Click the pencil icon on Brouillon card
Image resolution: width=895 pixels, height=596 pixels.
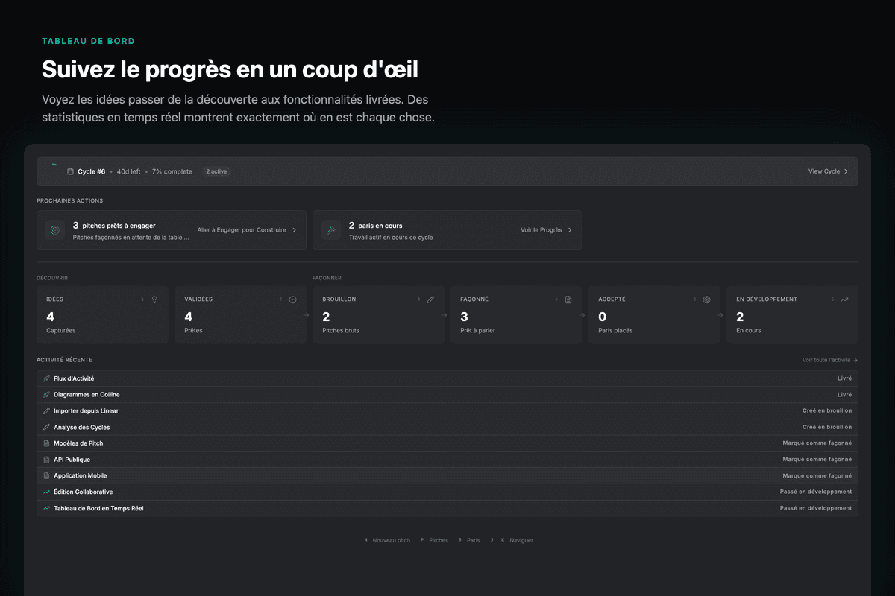[x=430, y=299]
